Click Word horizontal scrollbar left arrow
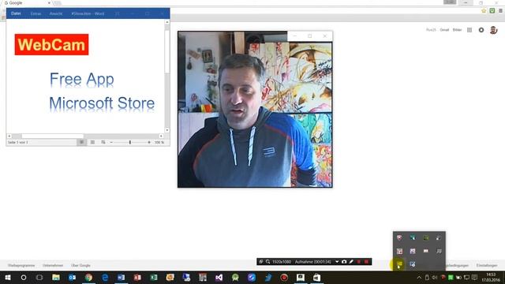505x284 pixels. click(9, 136)
